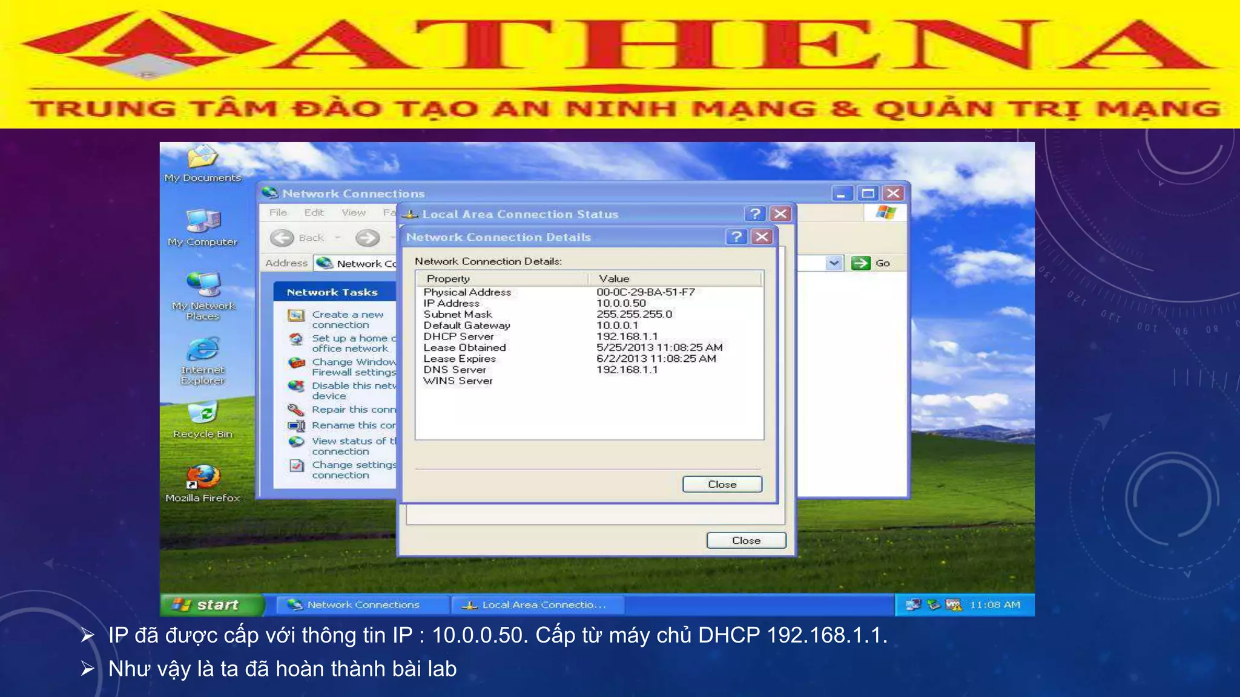Click the Disable network device icon
Image resolution: width=1240 pixels, height=697 pixels.
pos(296,386)
